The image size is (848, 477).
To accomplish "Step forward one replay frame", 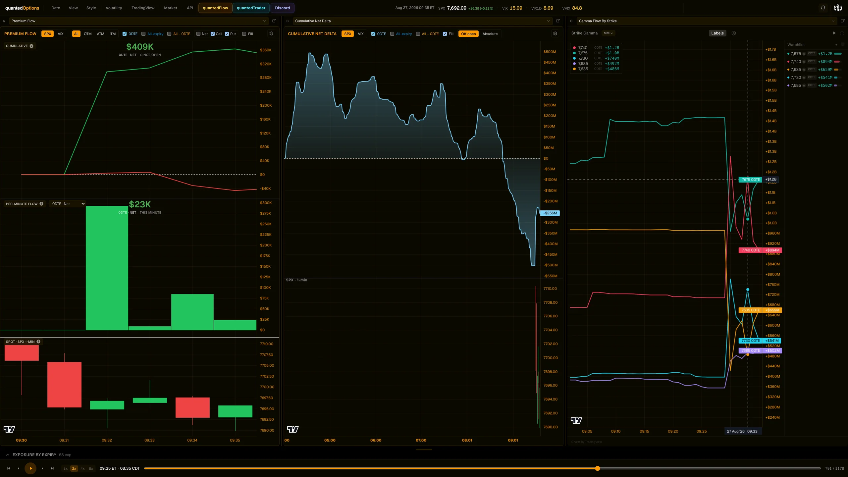I will pyautogui.click(x=42, y=468).
